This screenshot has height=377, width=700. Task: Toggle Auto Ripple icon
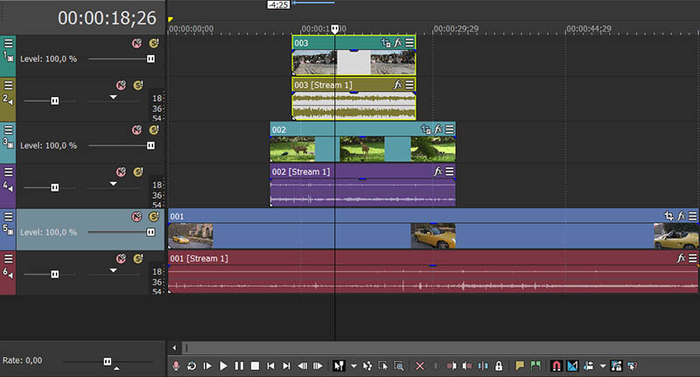pyautogui.click(x=588, y=366)
